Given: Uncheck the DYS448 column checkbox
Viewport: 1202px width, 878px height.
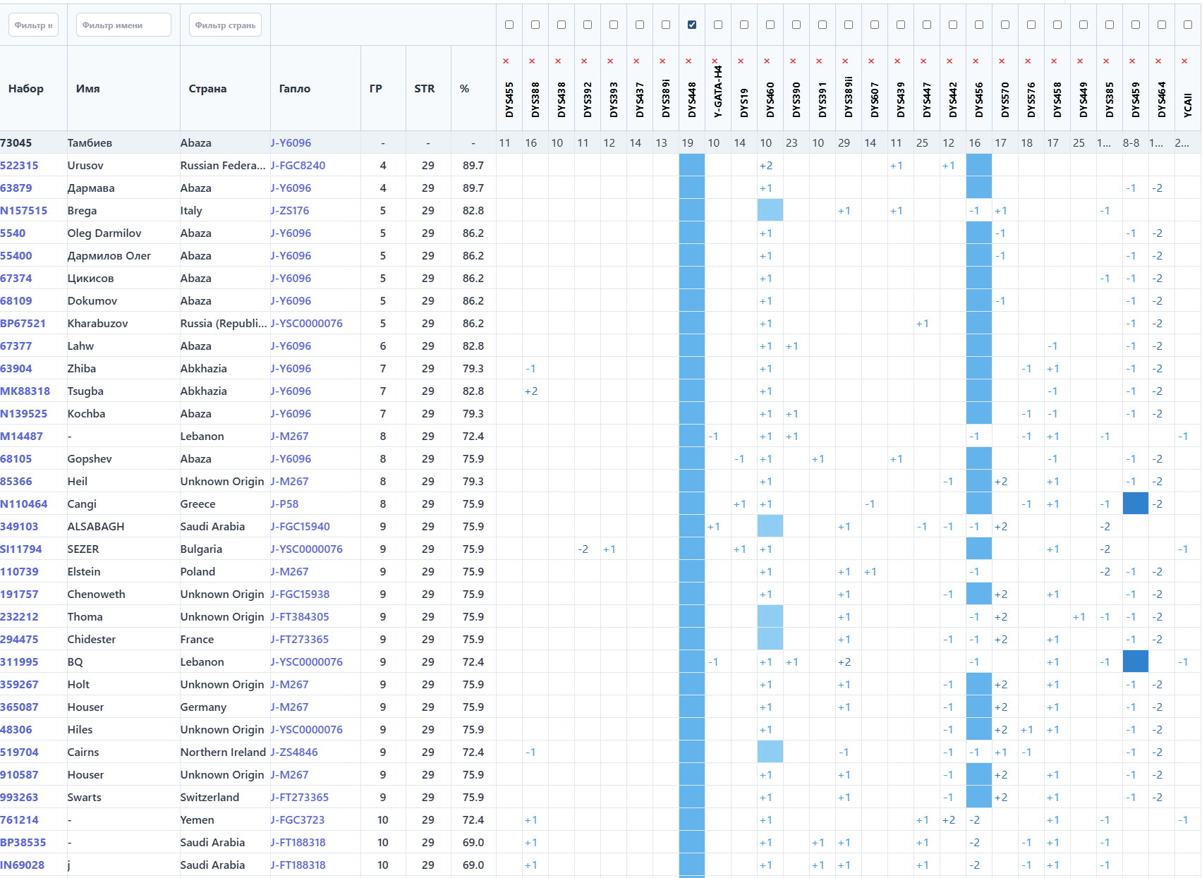Looking at the screenshot, I should 692,25.
